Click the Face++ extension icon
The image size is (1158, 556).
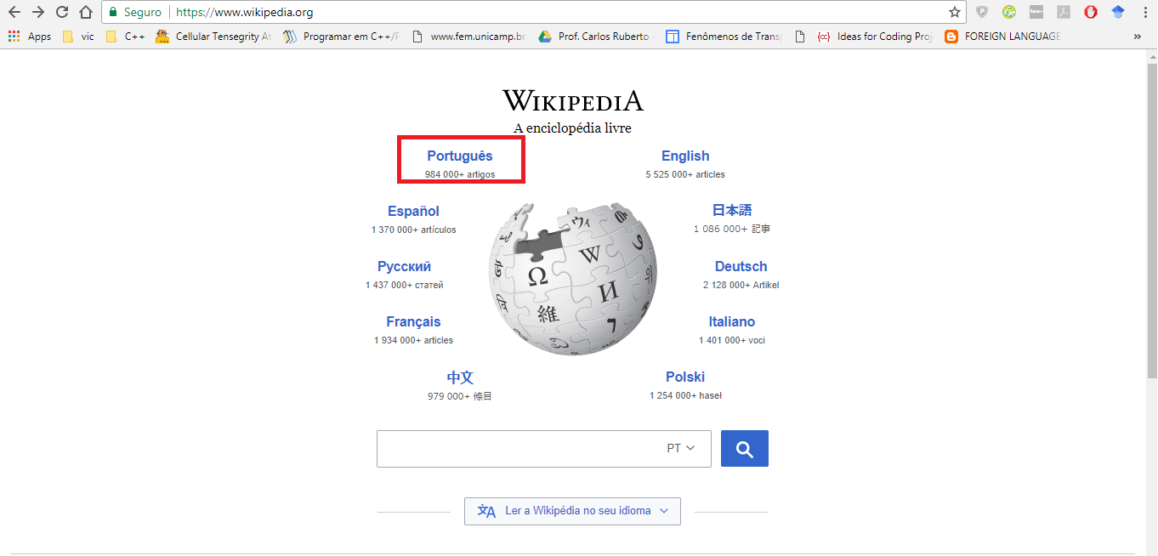tap(1036, 12)
